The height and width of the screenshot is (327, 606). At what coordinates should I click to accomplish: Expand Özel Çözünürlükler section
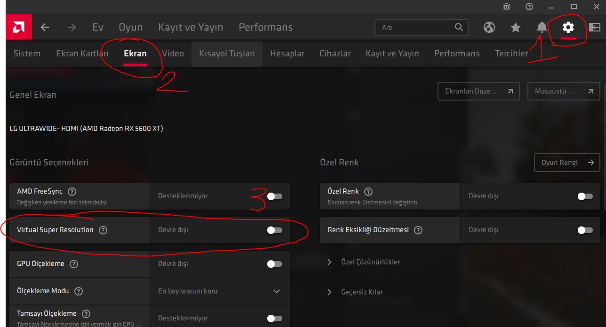point(364,262)
